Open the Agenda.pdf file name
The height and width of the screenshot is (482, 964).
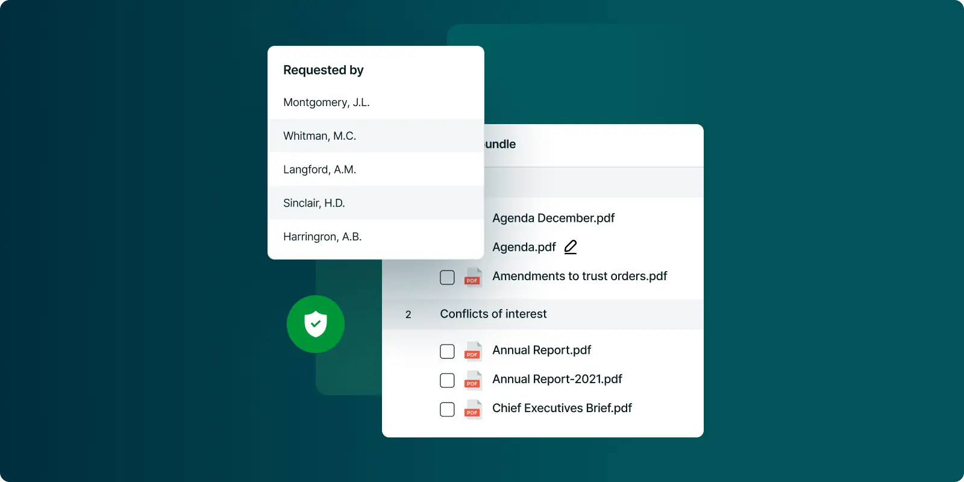click(x=524, y=247)
